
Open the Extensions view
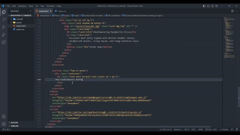(x=4, y=42)
